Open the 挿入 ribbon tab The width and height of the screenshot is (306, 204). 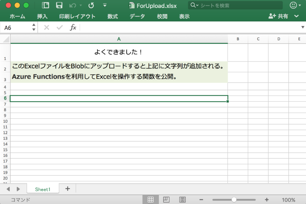tap(42, 16)
